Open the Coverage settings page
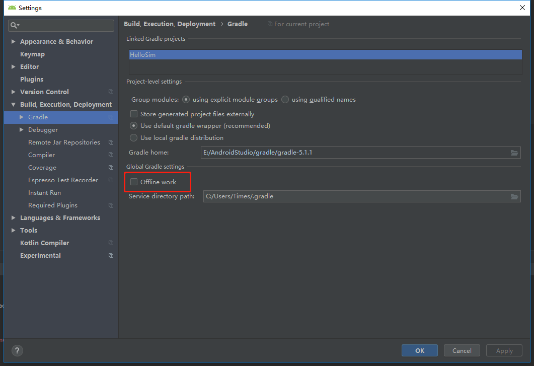This screenshot has height=366, width=534. point(42,168)
